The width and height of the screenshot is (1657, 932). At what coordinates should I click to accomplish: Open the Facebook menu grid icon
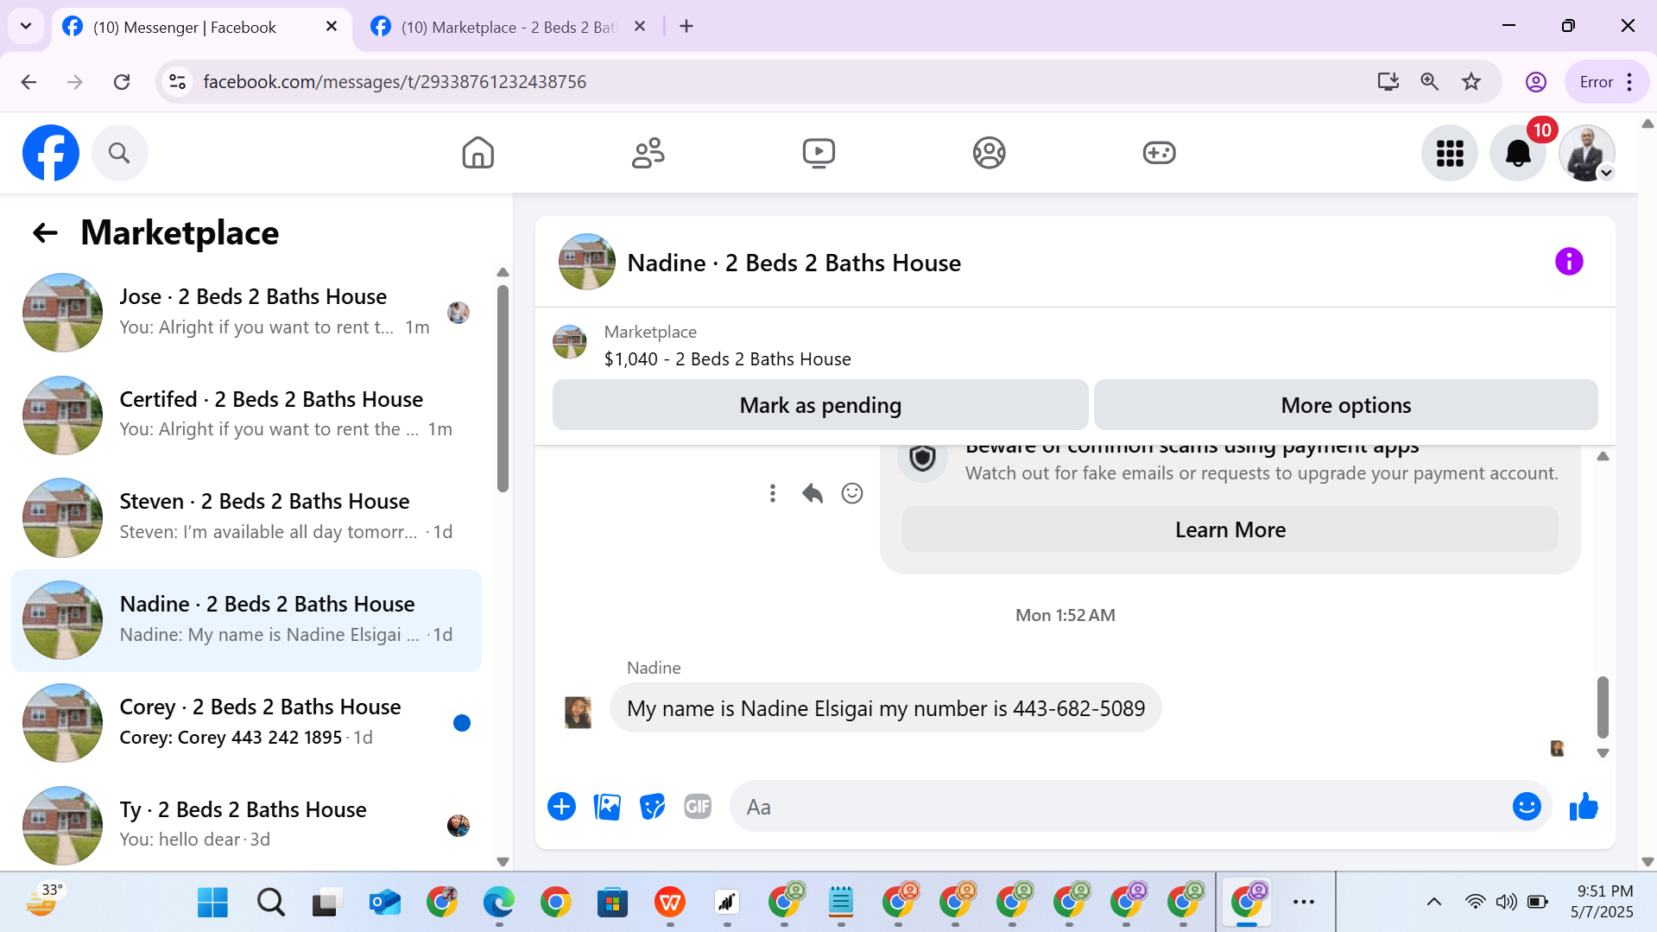click(1450, 153)
